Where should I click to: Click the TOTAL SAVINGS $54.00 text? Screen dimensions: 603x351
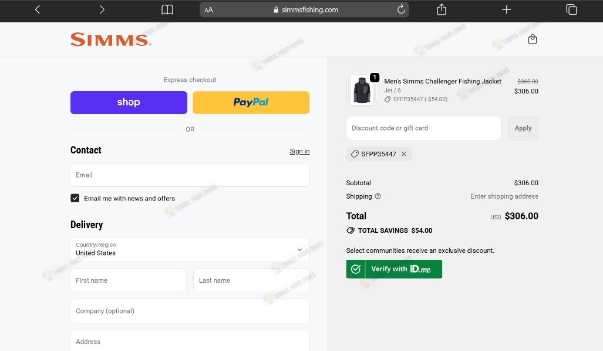(395, 231)
